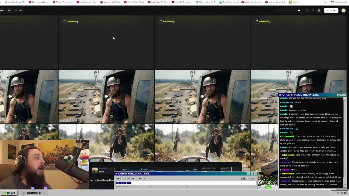
Task: Open the 'Hard Bass 2013' bookmark
Action: [x=87, y=2]
